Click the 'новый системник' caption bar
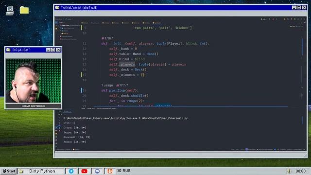311x175 pixels. coord(34,106)
